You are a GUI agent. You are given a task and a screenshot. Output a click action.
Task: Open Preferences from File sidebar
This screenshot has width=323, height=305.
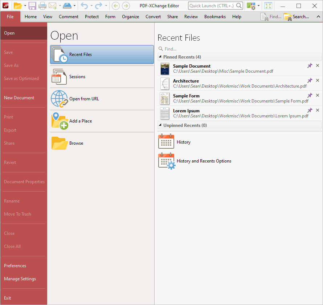coord(15,266)
